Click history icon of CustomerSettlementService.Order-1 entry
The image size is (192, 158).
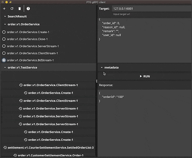click(x=15, y=155)
